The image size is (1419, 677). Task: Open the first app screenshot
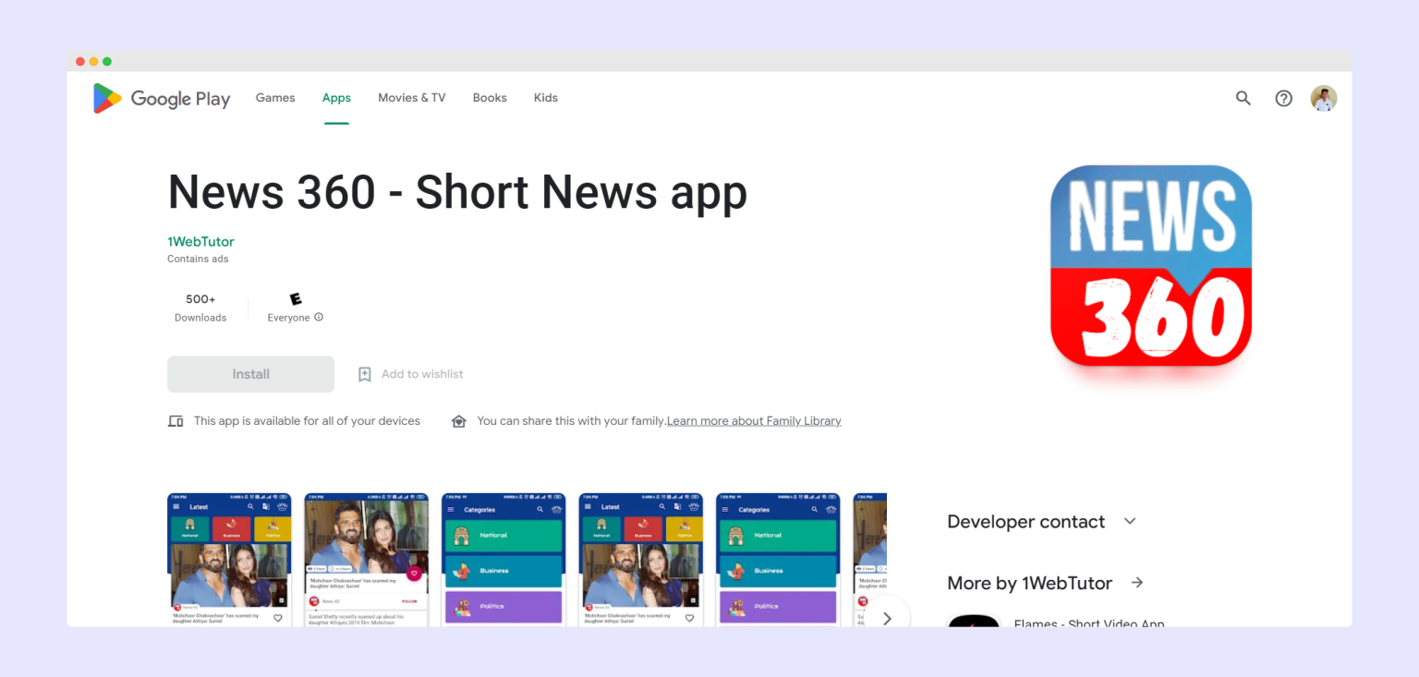229,559
